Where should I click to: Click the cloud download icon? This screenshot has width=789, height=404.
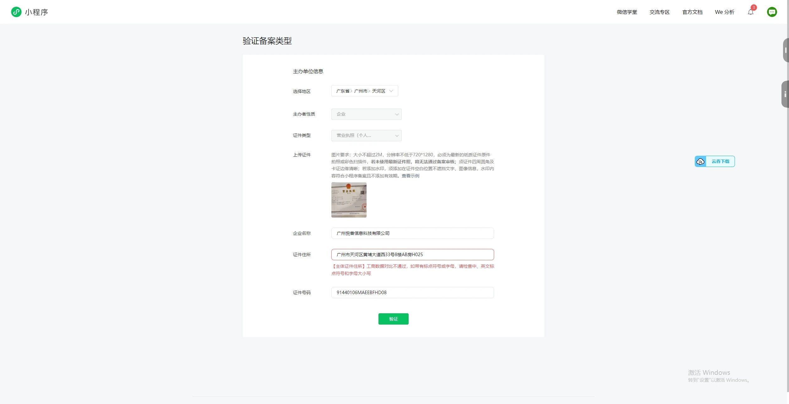tap(700, 161)
